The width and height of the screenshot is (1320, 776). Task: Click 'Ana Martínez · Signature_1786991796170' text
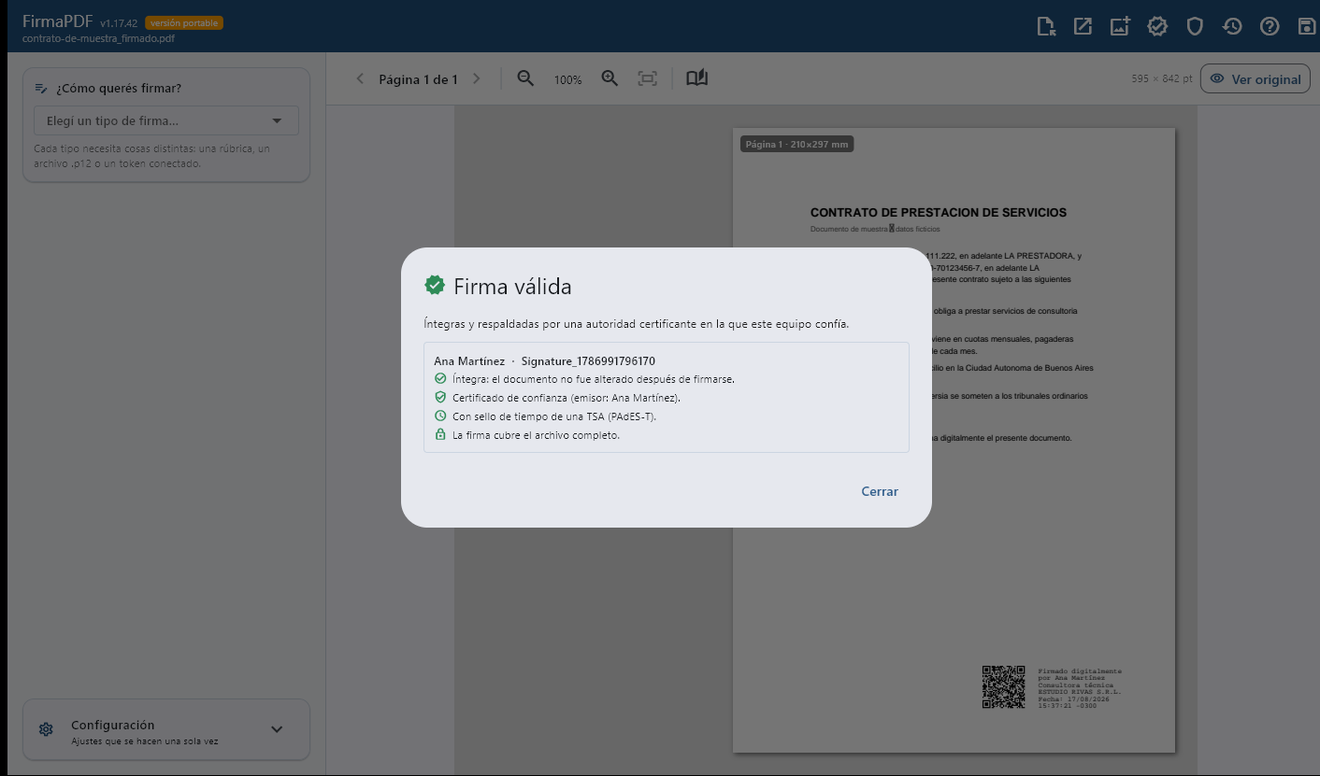[544, 360]
